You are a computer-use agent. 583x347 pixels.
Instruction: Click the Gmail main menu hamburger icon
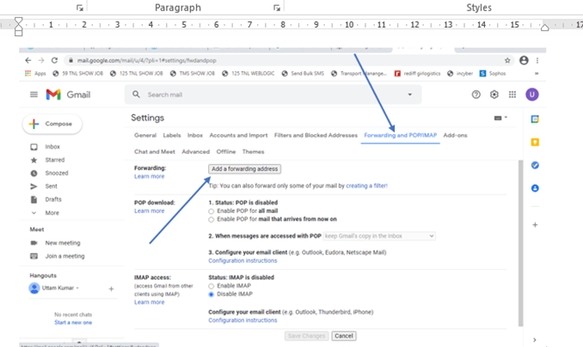(34, 94)
